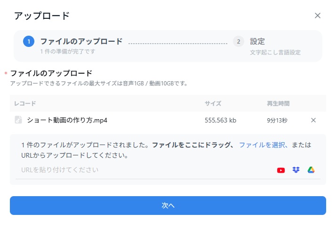Close the アップロード dialog
The width and height of the screenshot is (336, 229).
[x=318, y=15]
